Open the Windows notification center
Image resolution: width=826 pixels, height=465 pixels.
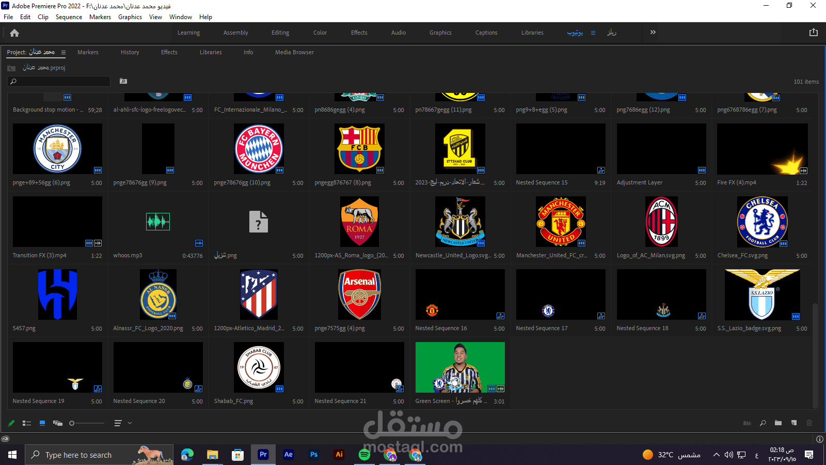(809, 455)
